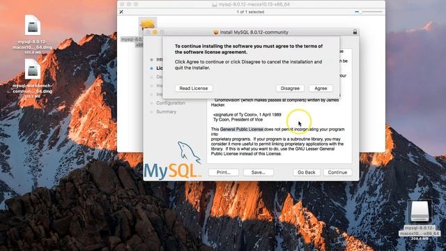Click 'Ty Coon, President of Vice' text

(238, 119)
